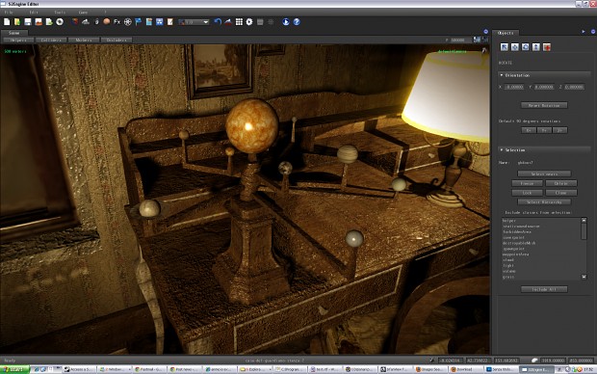Switch to the Objects tab
The height and width of the screenshot is (374, 597).
coord(506,33)
